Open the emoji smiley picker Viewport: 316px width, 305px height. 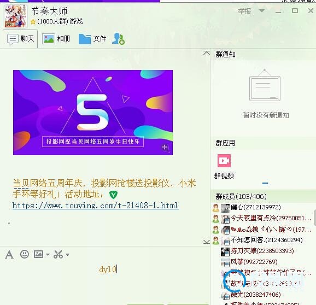[x=25, y=254]
